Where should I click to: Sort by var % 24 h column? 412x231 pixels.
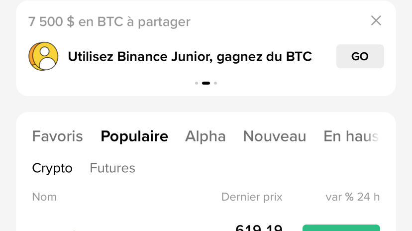(352, 197)
